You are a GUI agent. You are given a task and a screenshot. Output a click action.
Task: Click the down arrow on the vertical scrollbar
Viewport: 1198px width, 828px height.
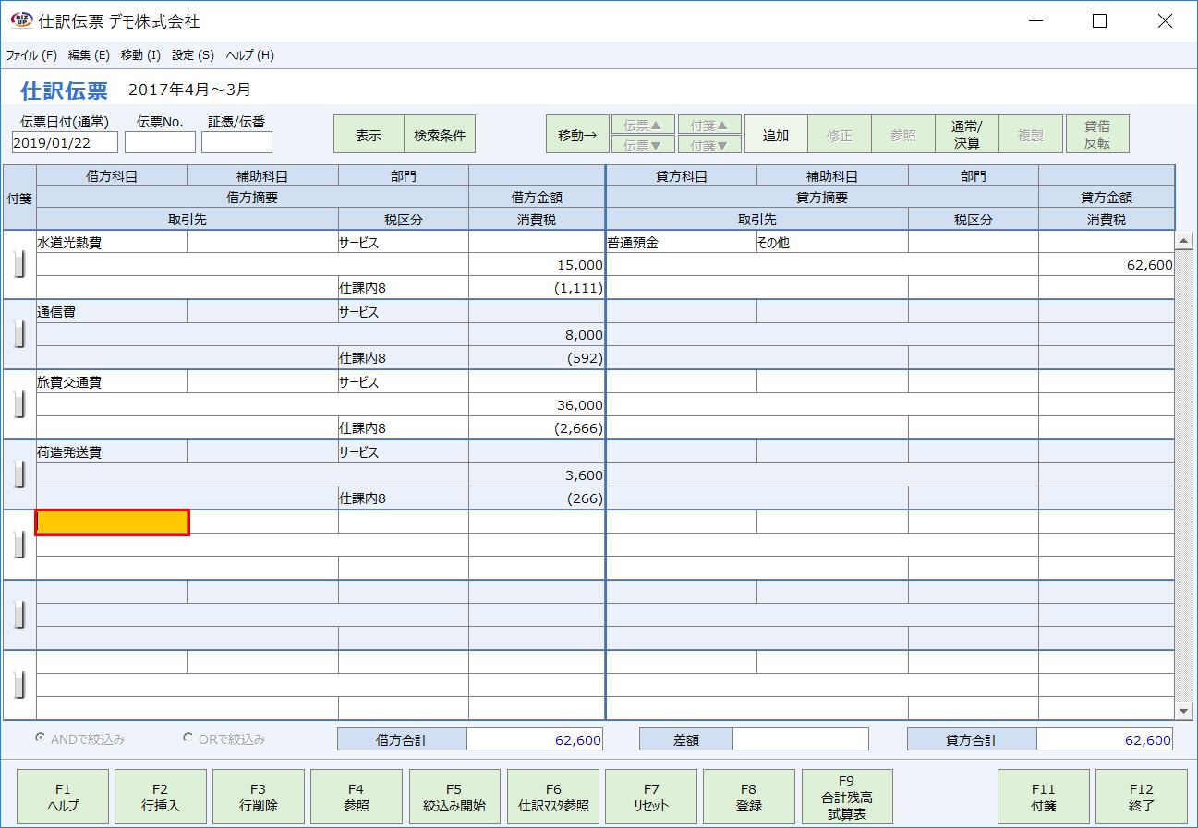(1185, 711)
